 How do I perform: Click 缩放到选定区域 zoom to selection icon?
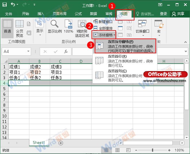[x=82, y=24]
